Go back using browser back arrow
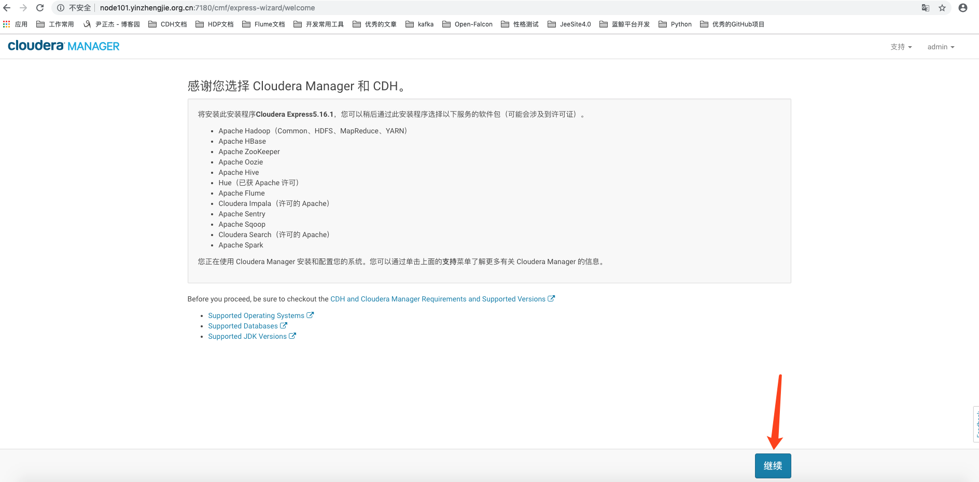Image resolution: width=979 pixels, height=482 pixels. pyautogui.click(x=7, y=8)
